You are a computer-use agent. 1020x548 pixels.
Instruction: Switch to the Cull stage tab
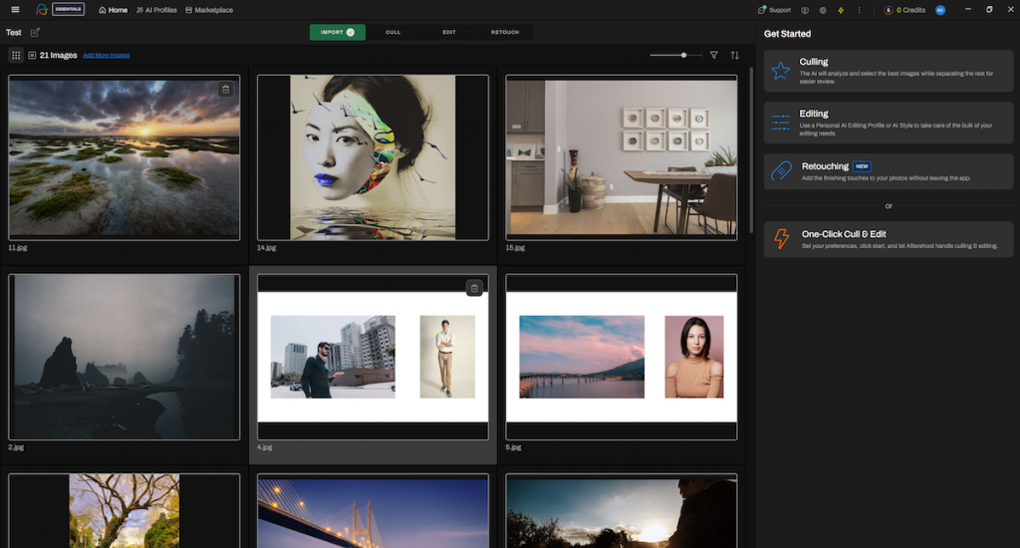coord(393,32)
